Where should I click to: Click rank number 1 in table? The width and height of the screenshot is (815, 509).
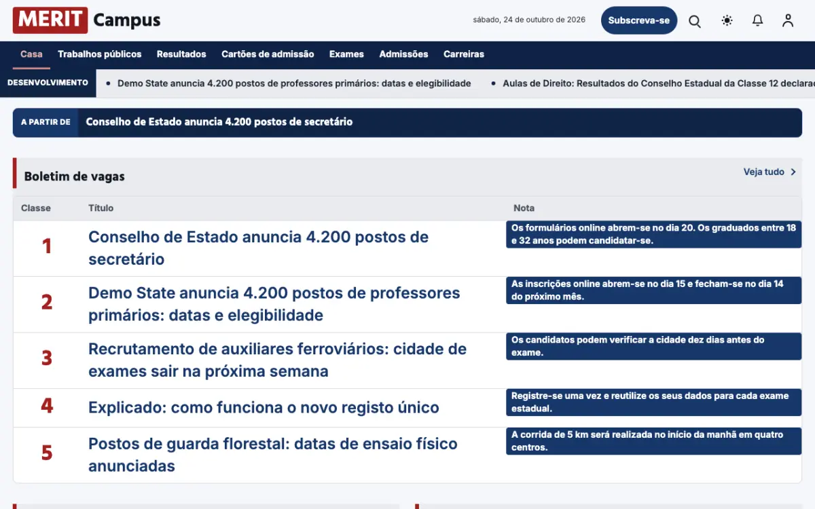pos(47,246)
